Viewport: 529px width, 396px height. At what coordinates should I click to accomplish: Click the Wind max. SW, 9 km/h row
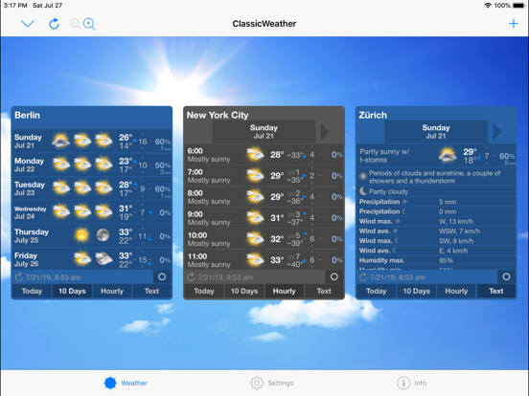point(436,241)
